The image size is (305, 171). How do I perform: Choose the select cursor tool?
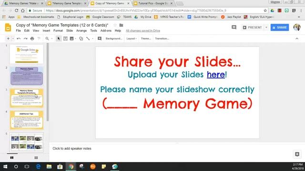[59, 38]
